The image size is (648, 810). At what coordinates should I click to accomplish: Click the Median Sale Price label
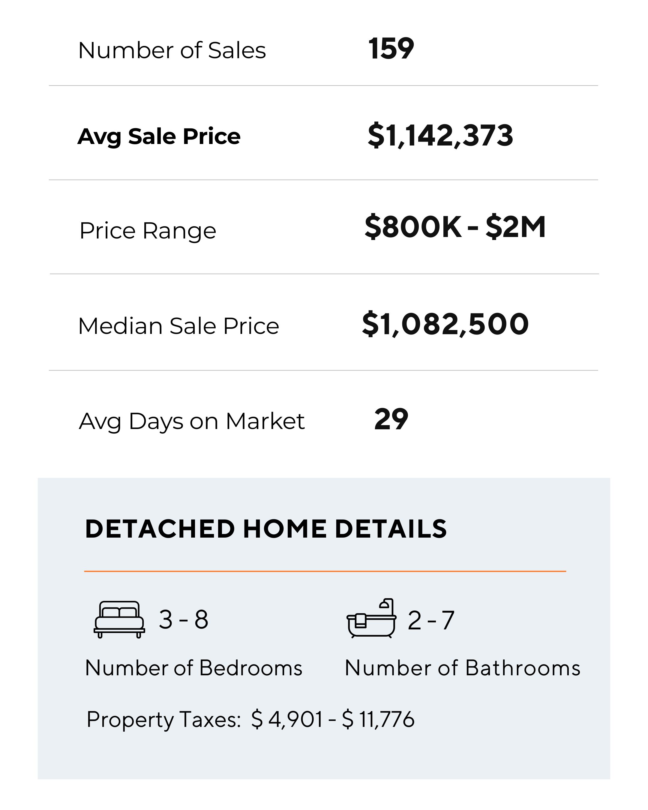pyautogui.click(x=178, y=325)
